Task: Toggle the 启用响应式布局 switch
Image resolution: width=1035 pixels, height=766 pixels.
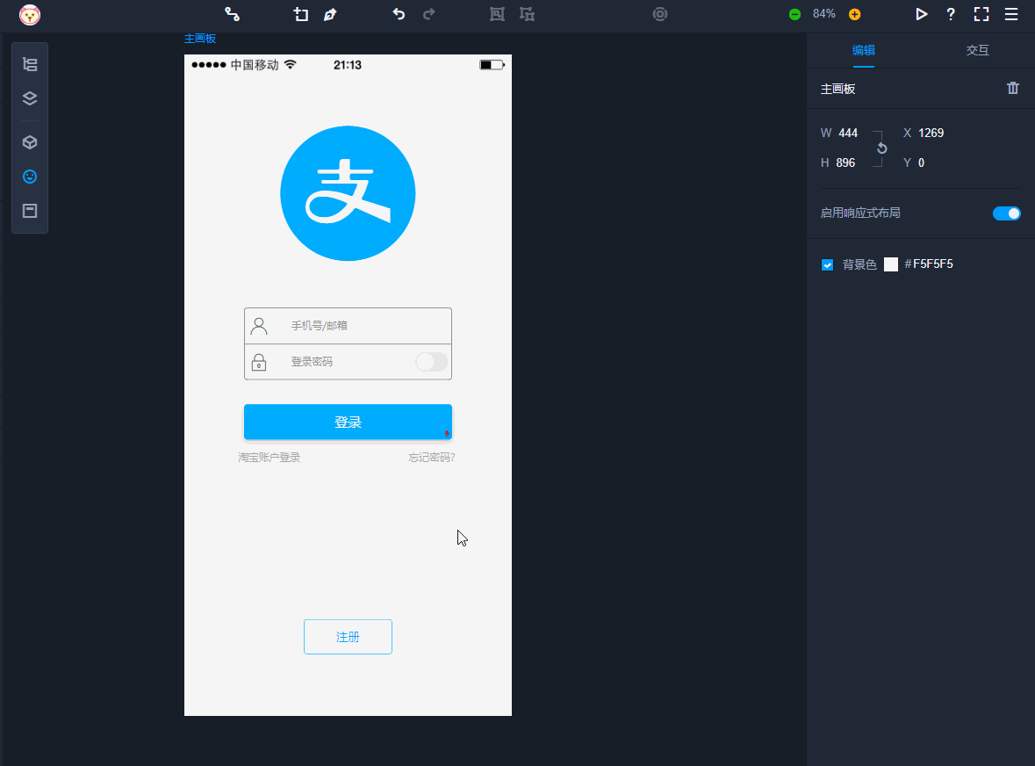Action: [x=1006, y=213]
